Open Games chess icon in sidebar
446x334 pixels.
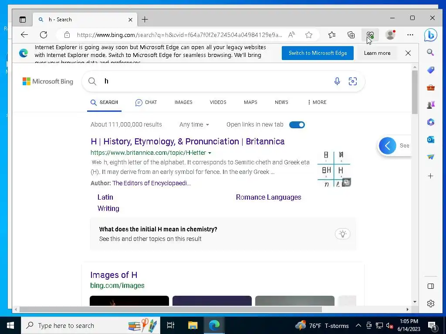click(431, 105)
